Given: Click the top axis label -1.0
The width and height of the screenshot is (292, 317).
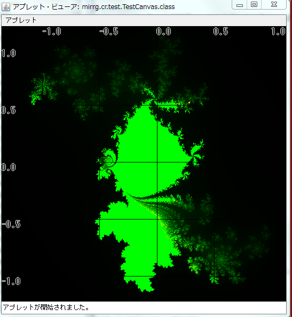Looking at the screenshot, I should tap(51, 31).
